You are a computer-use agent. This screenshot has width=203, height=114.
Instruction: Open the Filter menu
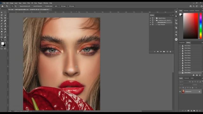pyautogui.click(x=29, y=3)
